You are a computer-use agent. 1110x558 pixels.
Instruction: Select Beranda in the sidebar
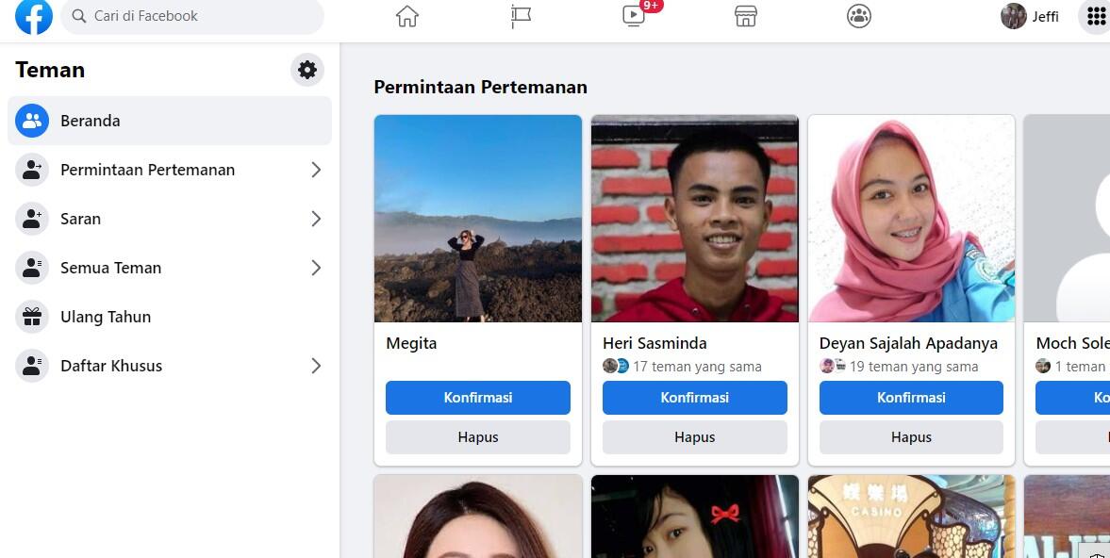[x=169, y=121]
